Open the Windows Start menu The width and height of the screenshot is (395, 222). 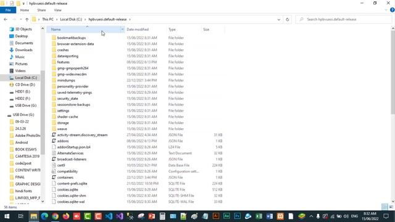(x=7, y=216)
